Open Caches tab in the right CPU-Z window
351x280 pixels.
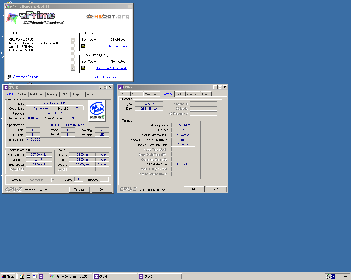137,94
